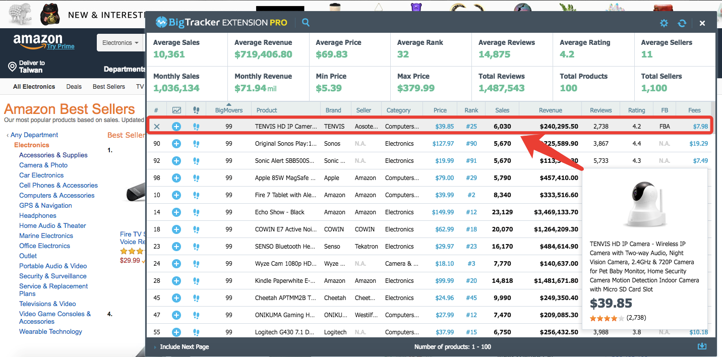Click footsteps icon for Cheetah APTMM2B

196,298
